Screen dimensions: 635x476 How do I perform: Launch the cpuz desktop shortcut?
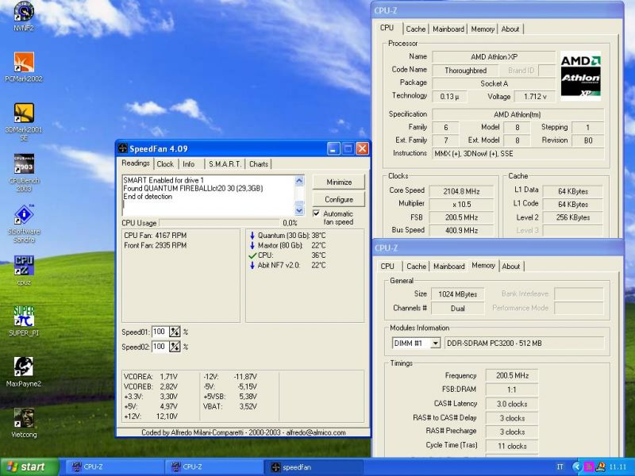[x=24, y=270]
